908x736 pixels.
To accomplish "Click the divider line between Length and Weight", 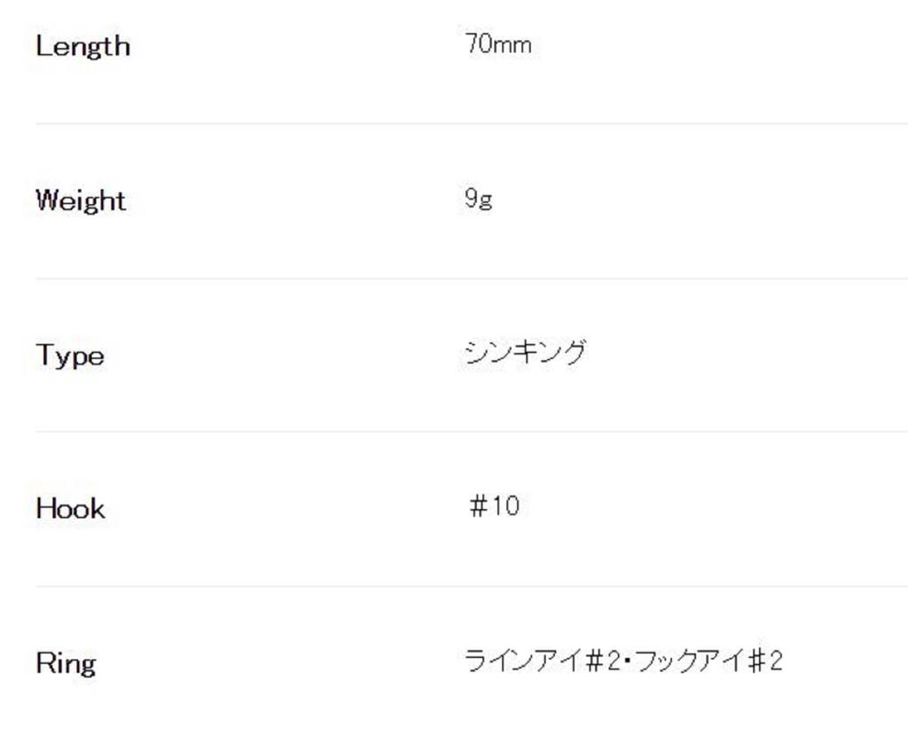I will [x=470, y=124].
